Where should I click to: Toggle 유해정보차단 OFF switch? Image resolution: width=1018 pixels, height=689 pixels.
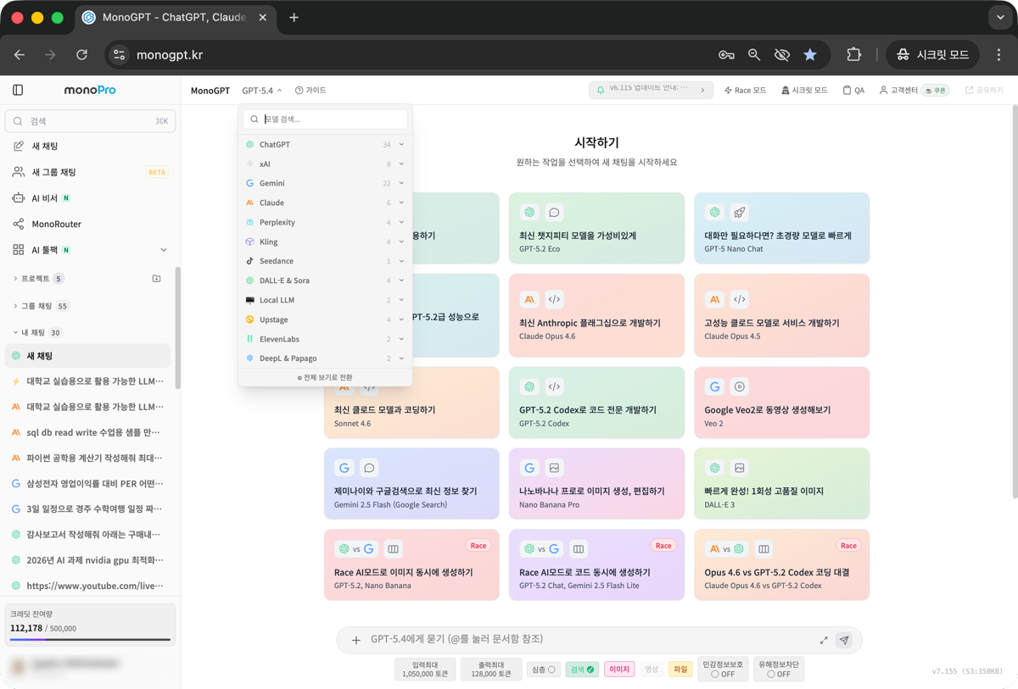[x=779, y=669]
